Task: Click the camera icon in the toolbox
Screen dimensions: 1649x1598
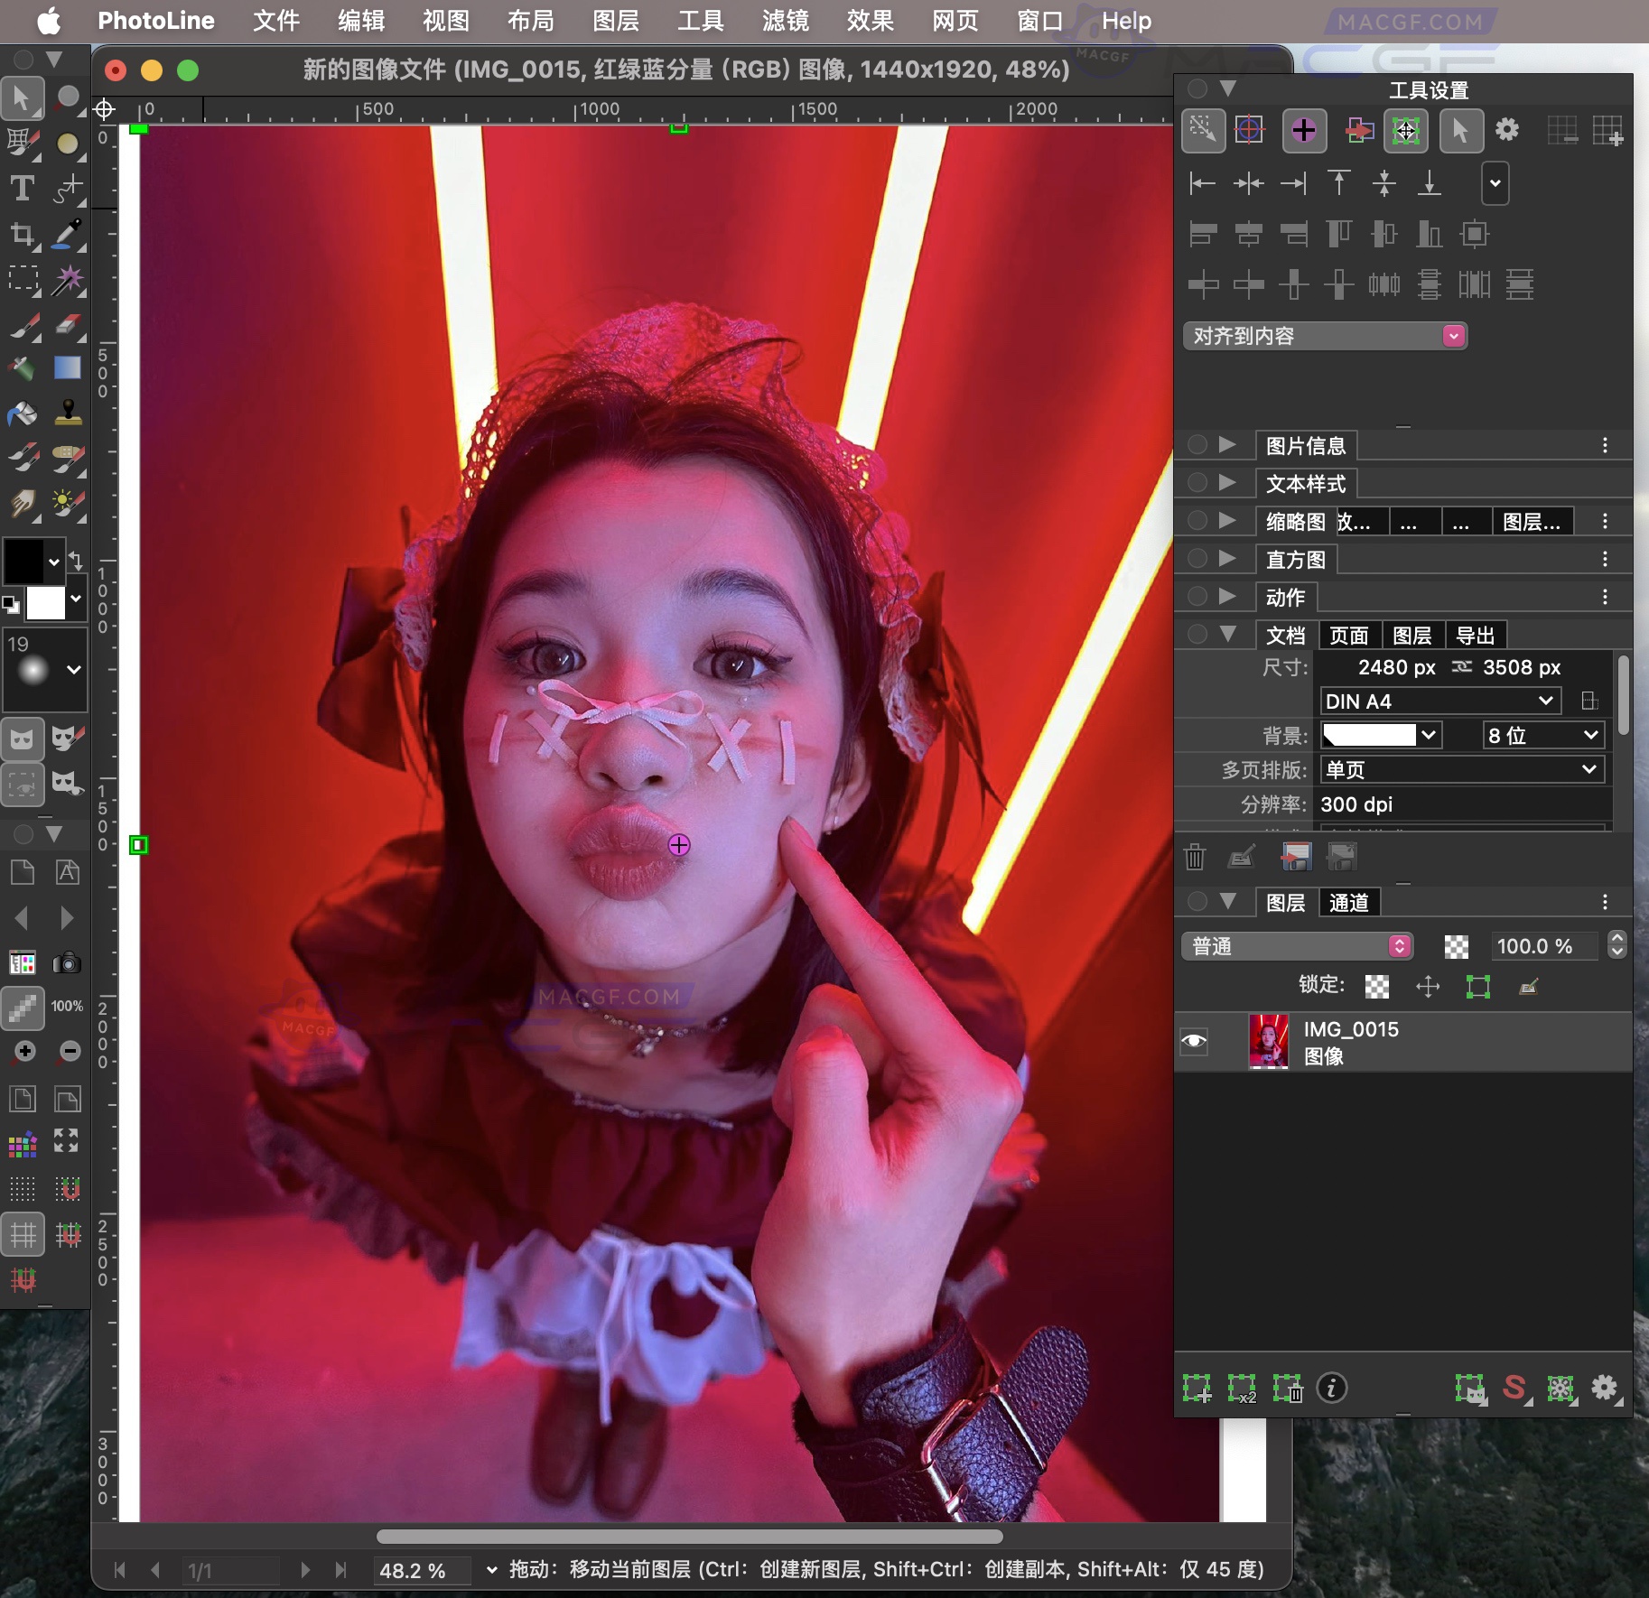Action: click(67, 963)
